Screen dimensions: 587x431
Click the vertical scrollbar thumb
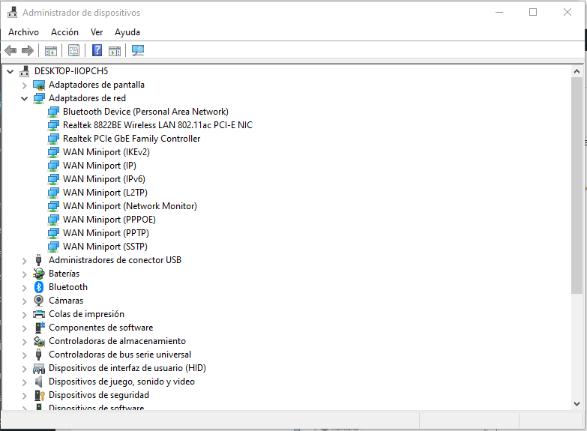click(577, 185)
